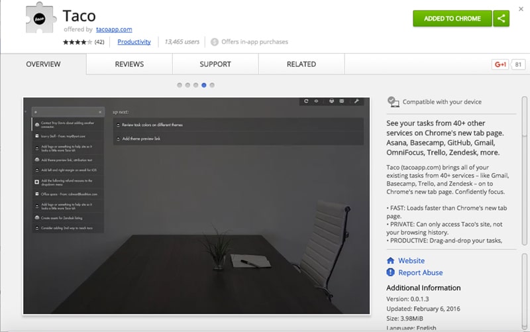Open the Productivity category link
Screen dimensions: 530x332
[x=134, y=42]
